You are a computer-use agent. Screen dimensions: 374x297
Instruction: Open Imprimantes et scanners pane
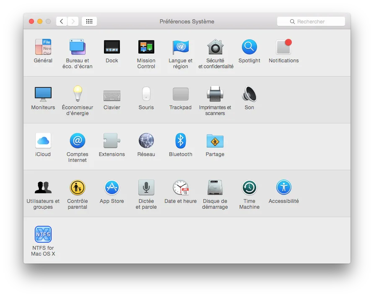click(215, 94)
